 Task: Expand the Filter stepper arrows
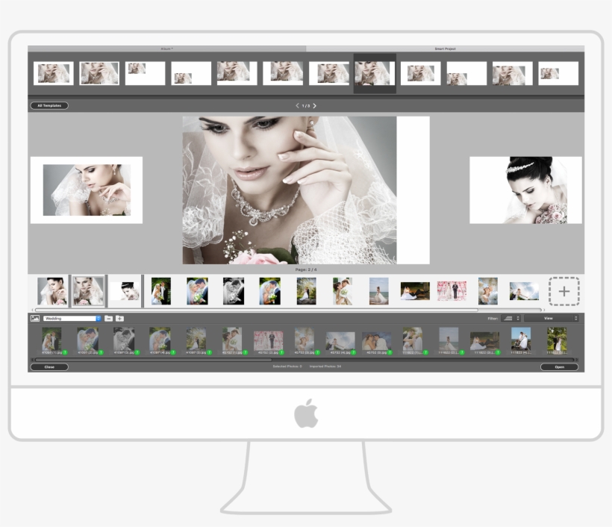(x=518, y=318)
